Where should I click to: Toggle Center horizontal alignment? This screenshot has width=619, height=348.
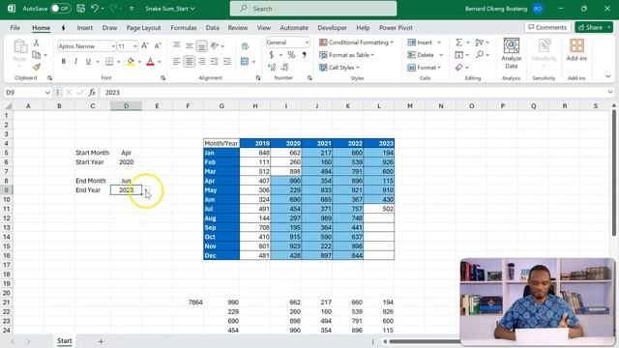190,62
